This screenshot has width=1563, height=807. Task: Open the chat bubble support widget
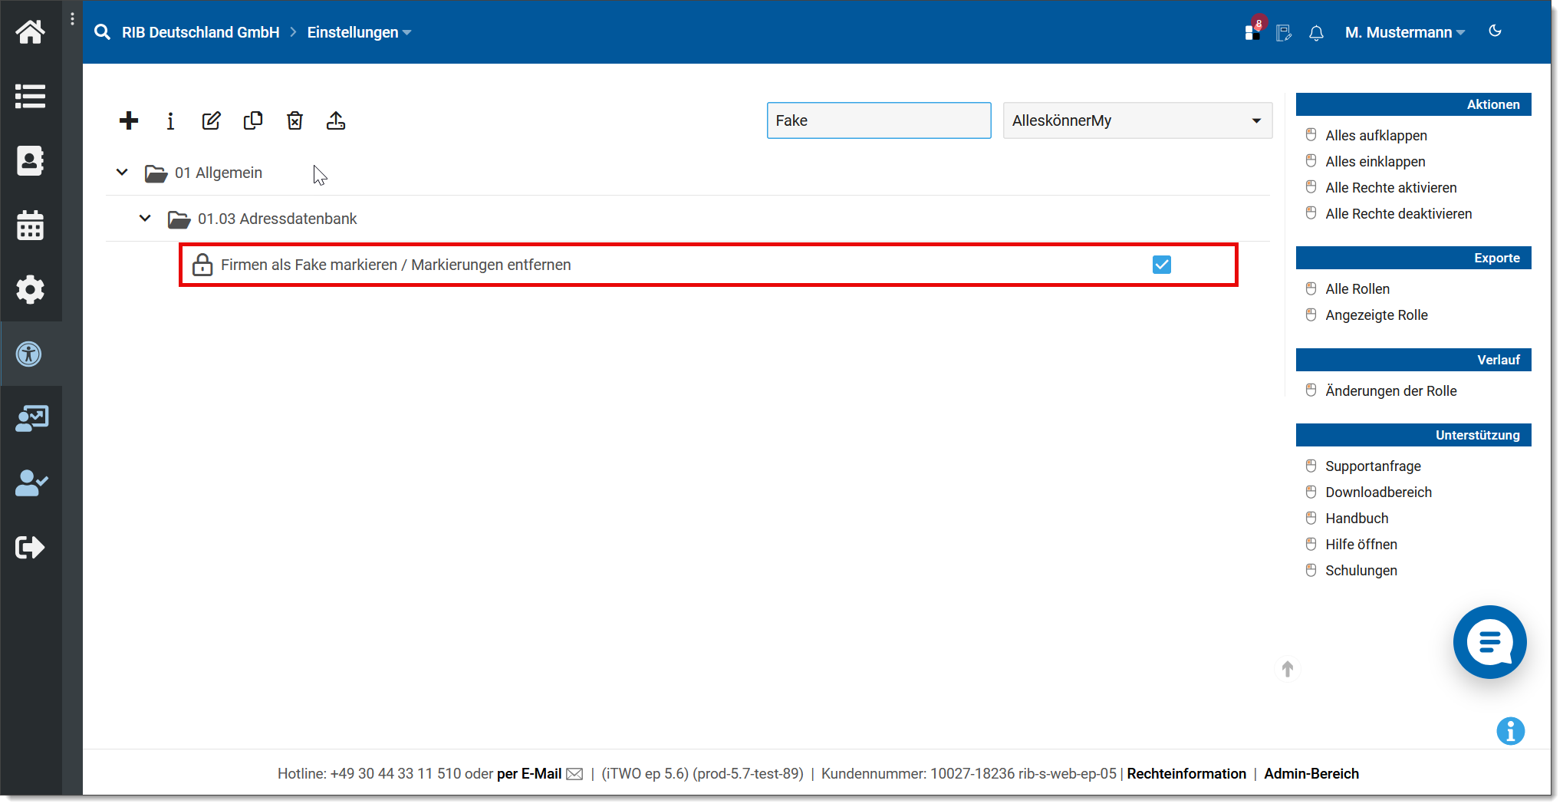tap(1489, 641)
